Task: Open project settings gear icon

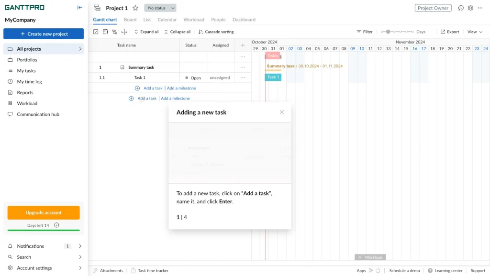Action: click(470, 8)
